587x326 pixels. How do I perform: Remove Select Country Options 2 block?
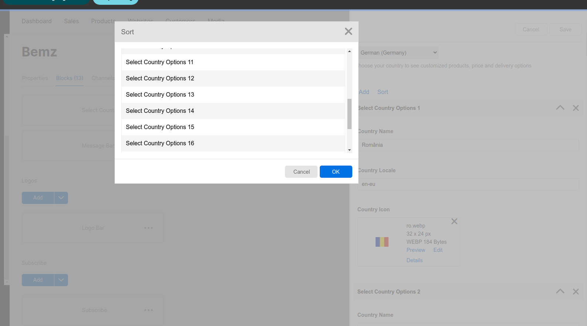coord(576,292)
